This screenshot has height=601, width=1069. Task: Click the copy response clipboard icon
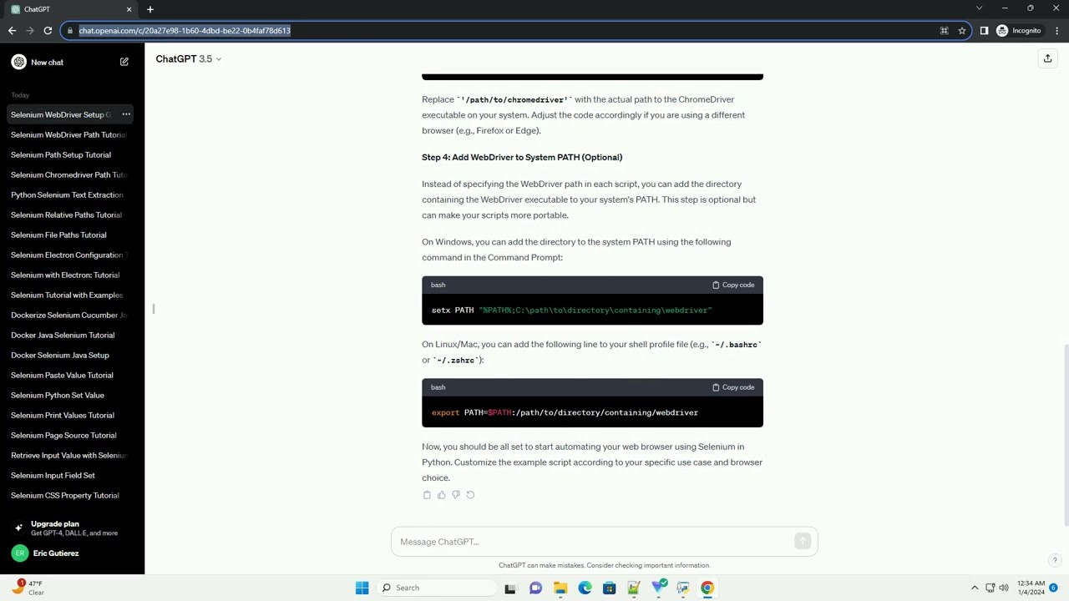[x=427, y=495]
